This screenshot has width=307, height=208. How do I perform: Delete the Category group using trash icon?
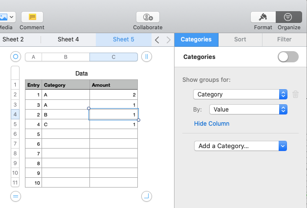pyautogui.click(x=295, y=95)
